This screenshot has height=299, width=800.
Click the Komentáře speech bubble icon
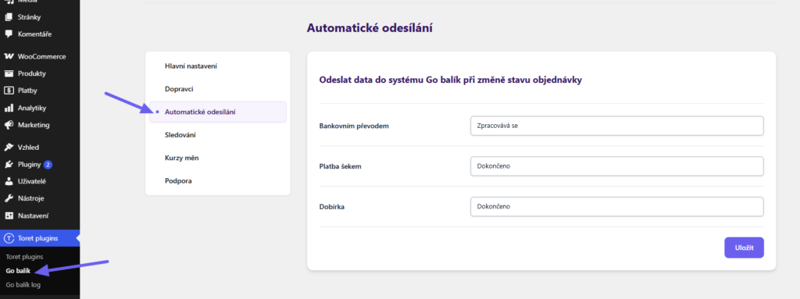pos(8,34)
